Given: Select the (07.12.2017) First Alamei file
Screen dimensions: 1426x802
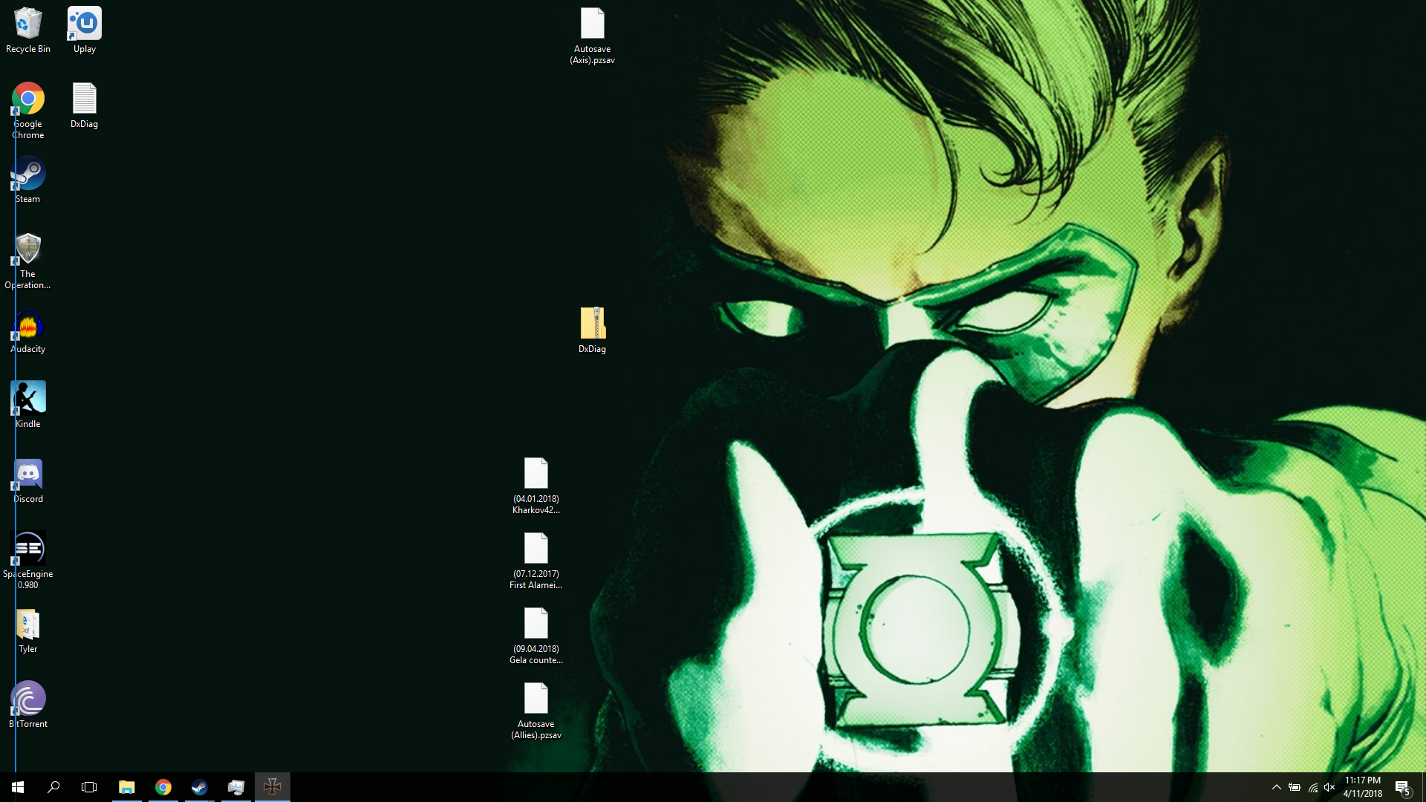Looking at the screenshot, I should pos(536,561).
